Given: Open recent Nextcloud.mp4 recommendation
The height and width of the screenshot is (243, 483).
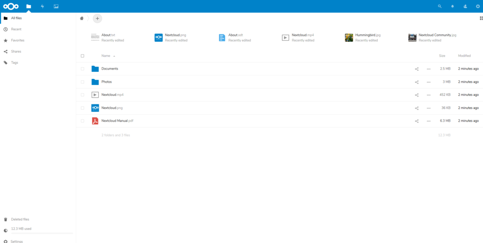Looking at the screenshot, I should coord(298,38).
